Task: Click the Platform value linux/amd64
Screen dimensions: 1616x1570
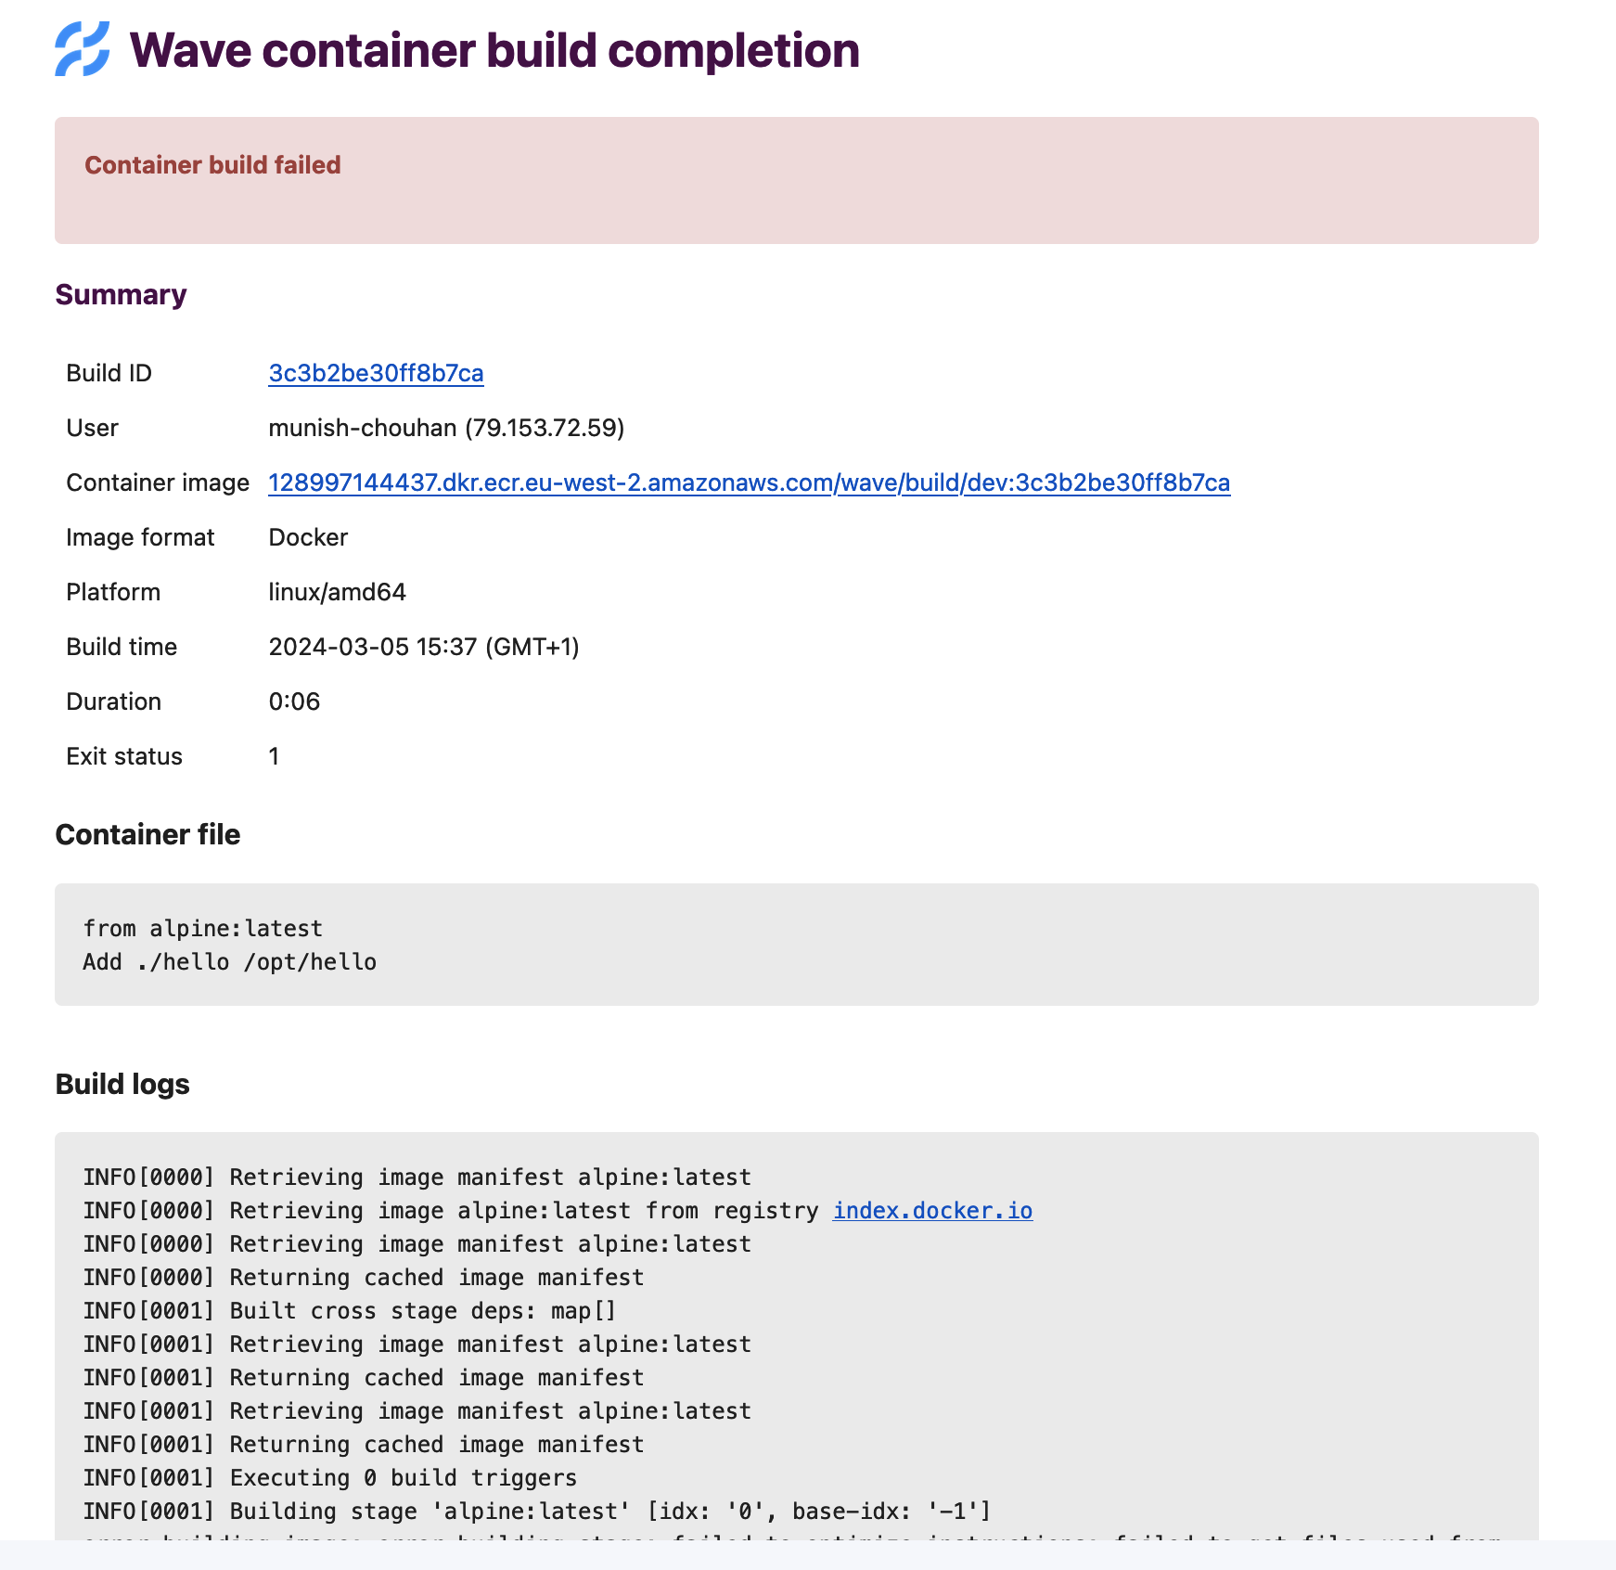Action: [338, 592]
